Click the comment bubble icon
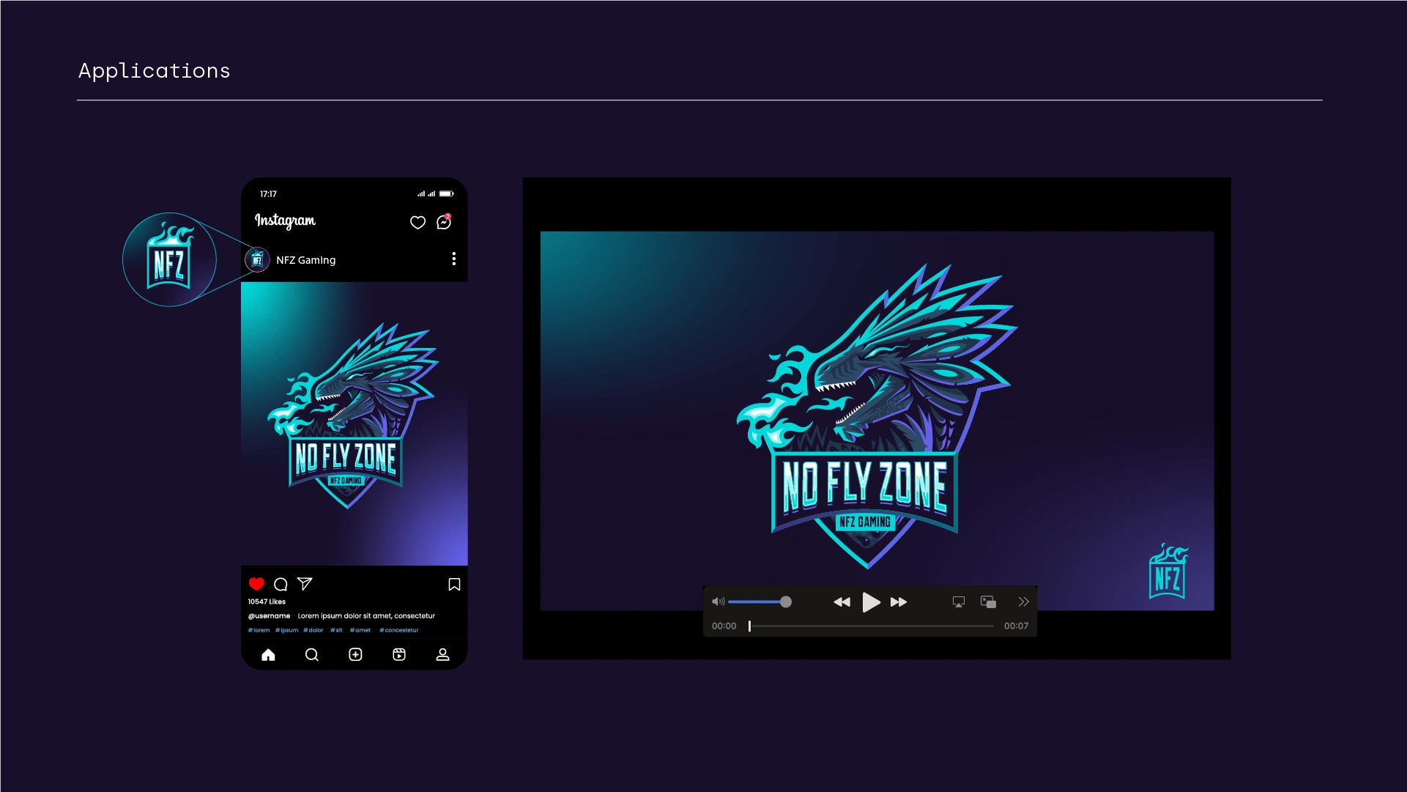The height and width of the screenshot is (792, 1407). [281, 584]
